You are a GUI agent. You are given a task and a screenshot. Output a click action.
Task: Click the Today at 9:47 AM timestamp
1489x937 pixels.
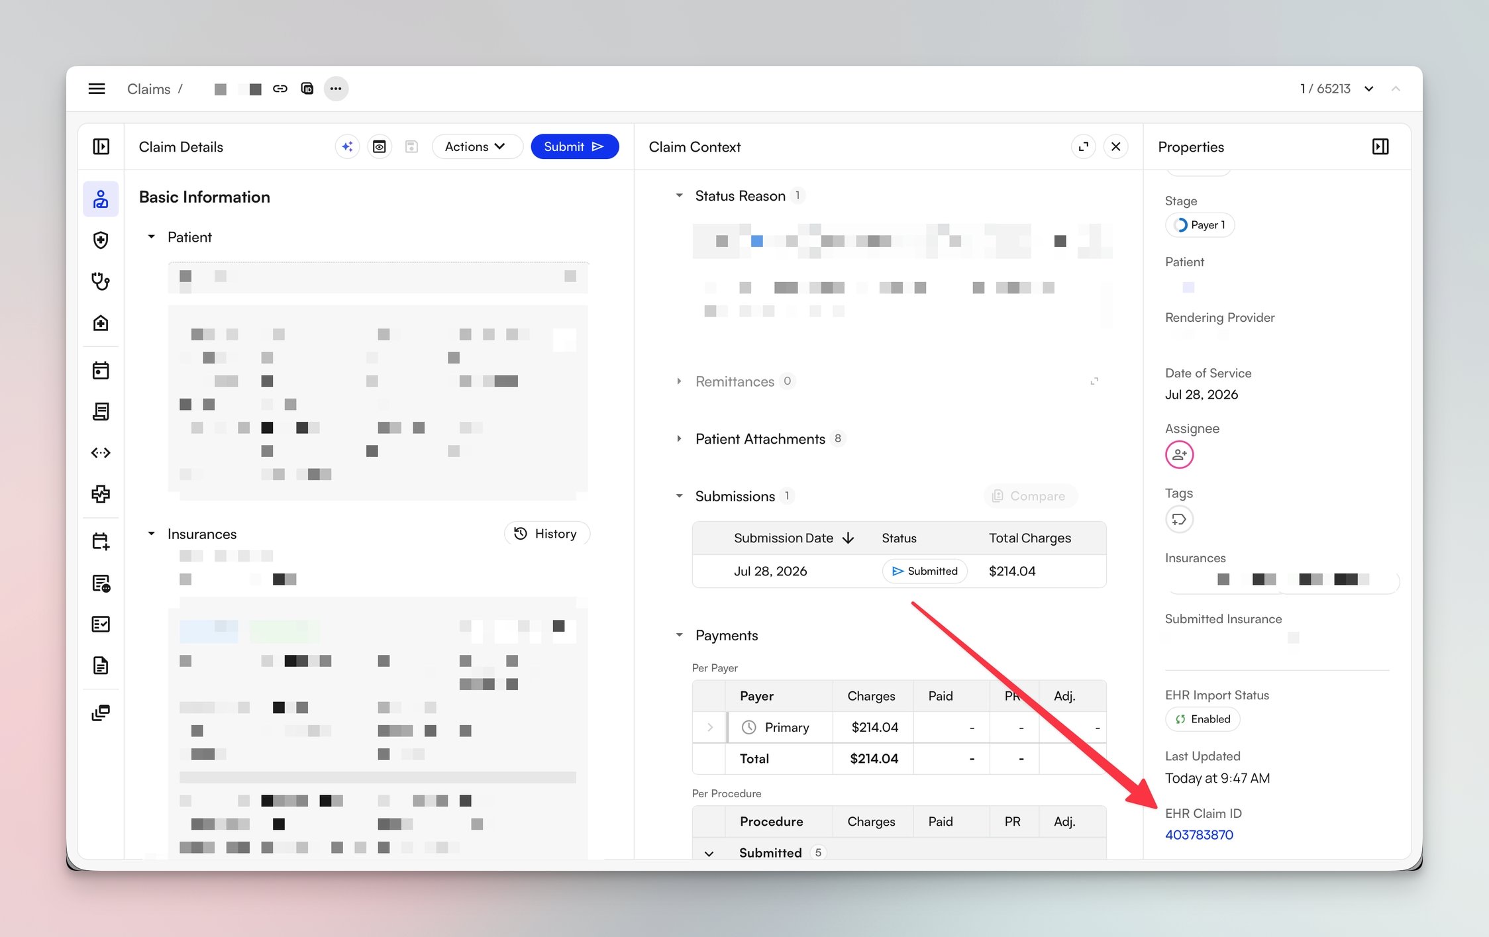(1217, 779)
